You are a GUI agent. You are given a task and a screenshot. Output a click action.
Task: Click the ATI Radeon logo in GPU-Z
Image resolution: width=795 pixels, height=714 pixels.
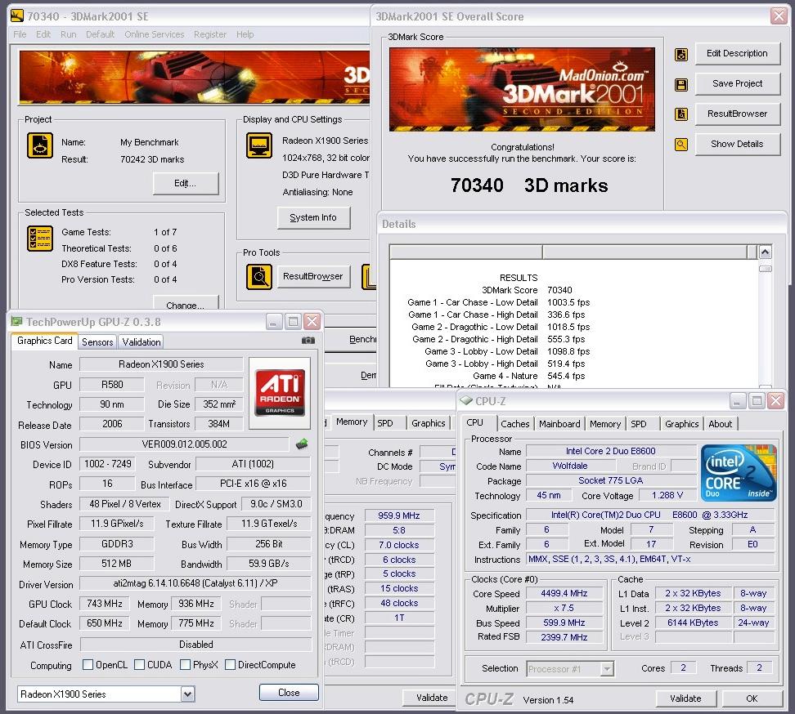(280, 392)
